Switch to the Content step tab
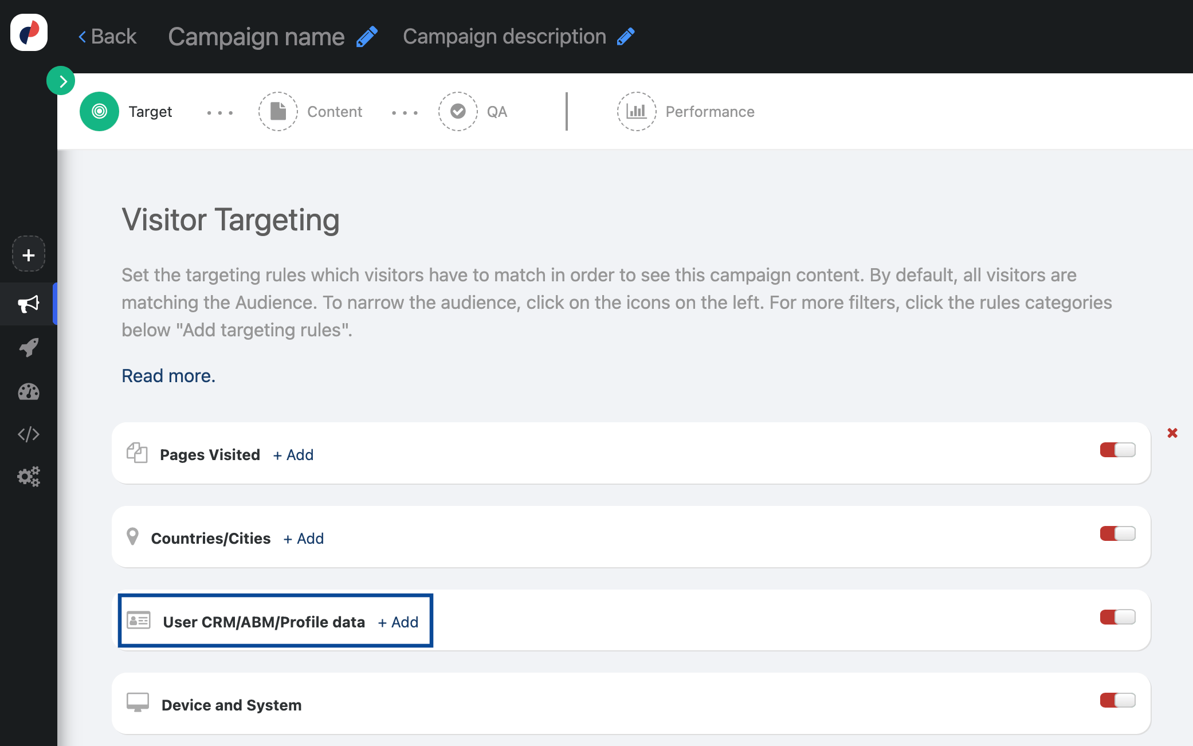The image size is (1193, 746). [x=335, y=112]
